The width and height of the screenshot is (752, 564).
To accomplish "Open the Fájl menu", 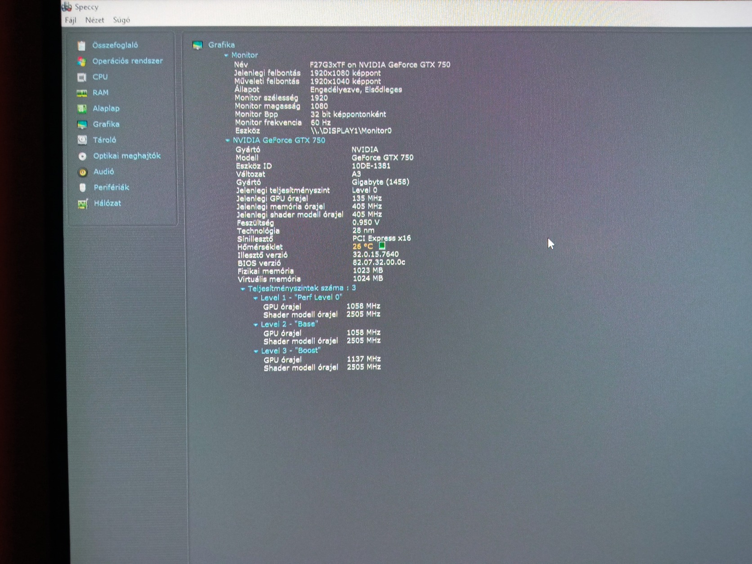I will point(71,20).
